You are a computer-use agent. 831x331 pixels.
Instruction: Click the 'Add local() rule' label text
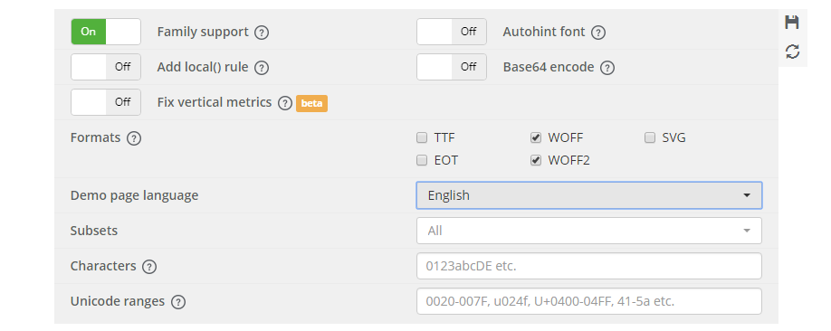tap(203, 67)
